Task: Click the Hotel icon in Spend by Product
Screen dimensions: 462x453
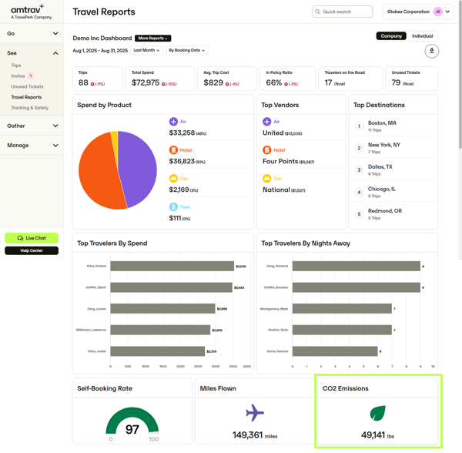Action: coord(173,150)
